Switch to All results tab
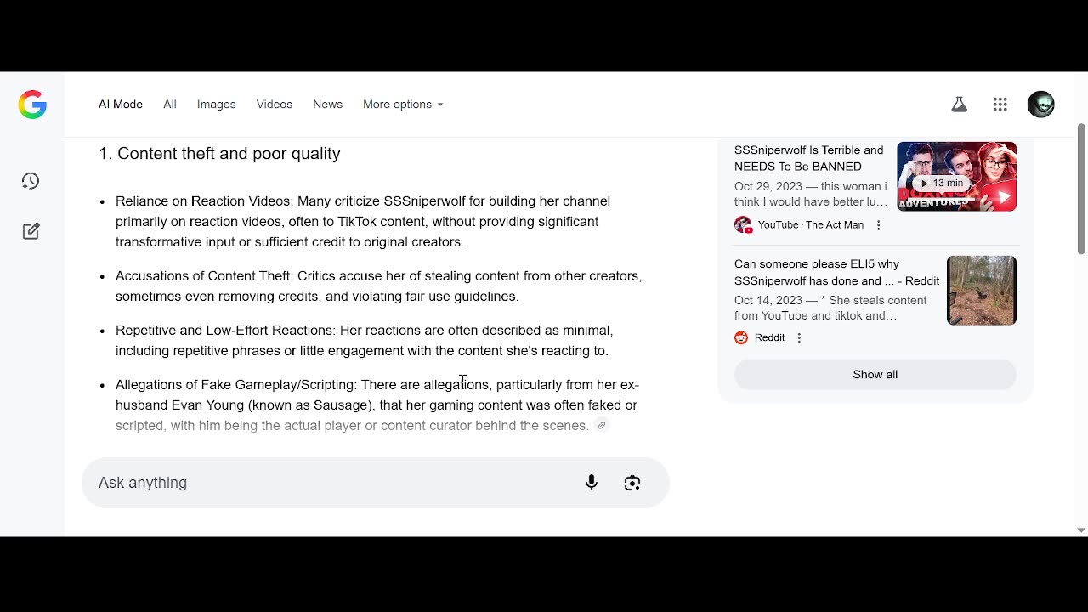This screenshot has height=612, width=1088. click(x=170, y=105)
